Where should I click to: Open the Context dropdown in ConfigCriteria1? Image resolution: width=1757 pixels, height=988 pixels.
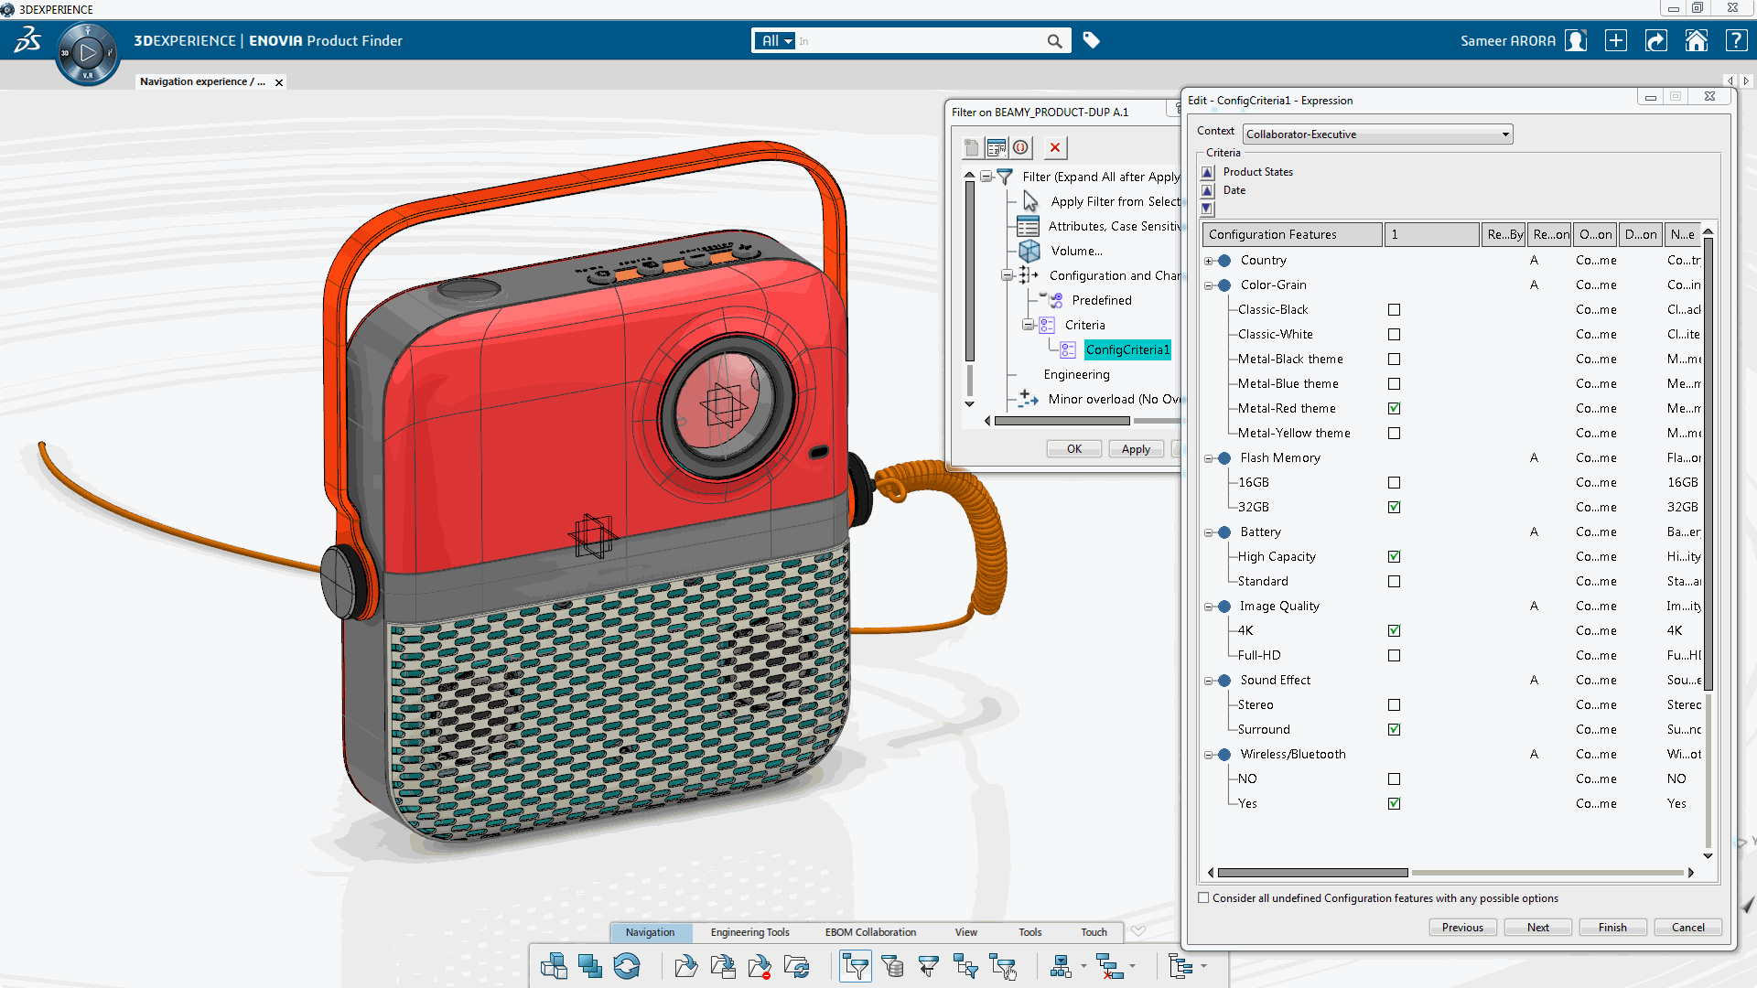tap(1504, 134)
